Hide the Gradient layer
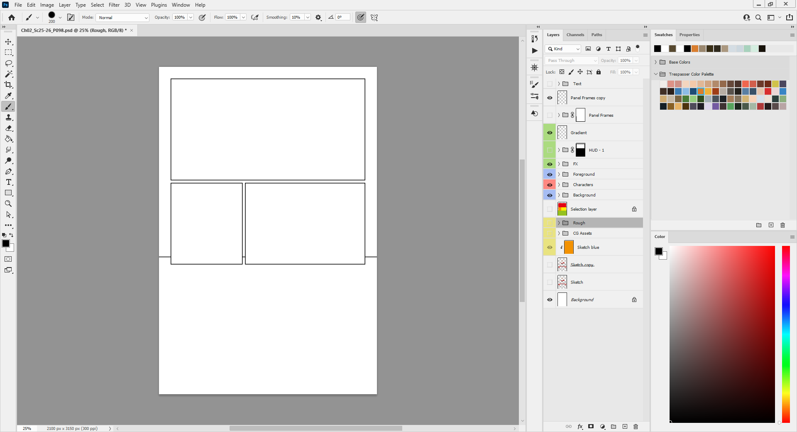This screenshot has height=432, width=797. click(550, 133)
